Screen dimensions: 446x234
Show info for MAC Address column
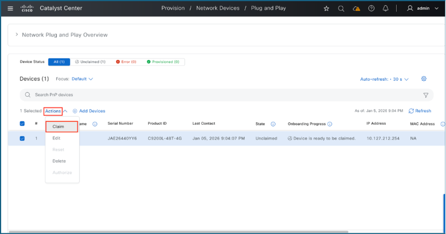(x=443, y=124)
